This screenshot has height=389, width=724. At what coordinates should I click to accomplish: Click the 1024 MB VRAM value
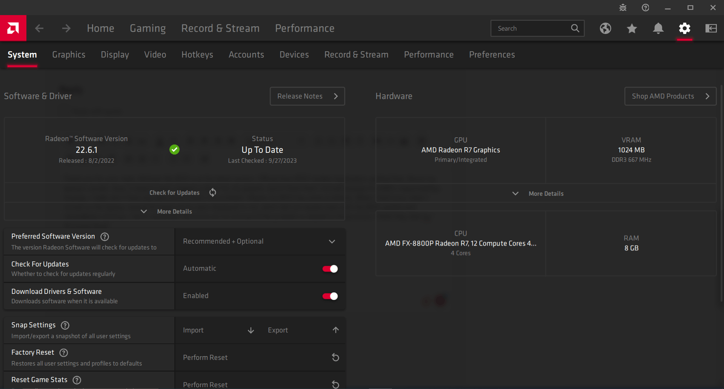(x=631, y=150)
